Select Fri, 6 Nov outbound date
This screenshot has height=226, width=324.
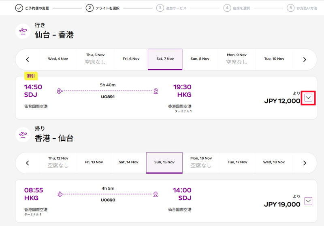[131, 59]
